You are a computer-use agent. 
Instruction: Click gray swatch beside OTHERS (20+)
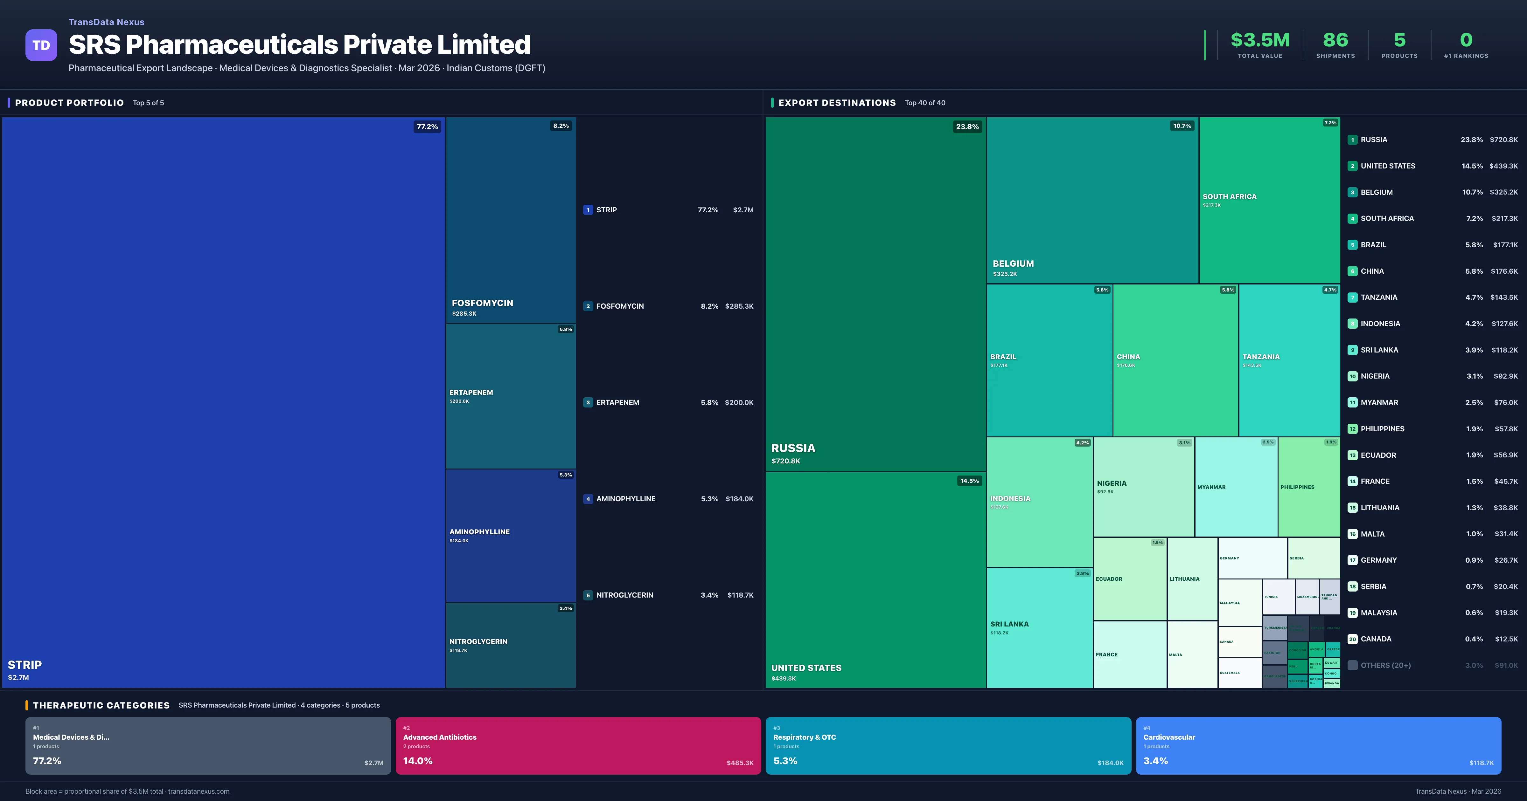coord(1352,665)
